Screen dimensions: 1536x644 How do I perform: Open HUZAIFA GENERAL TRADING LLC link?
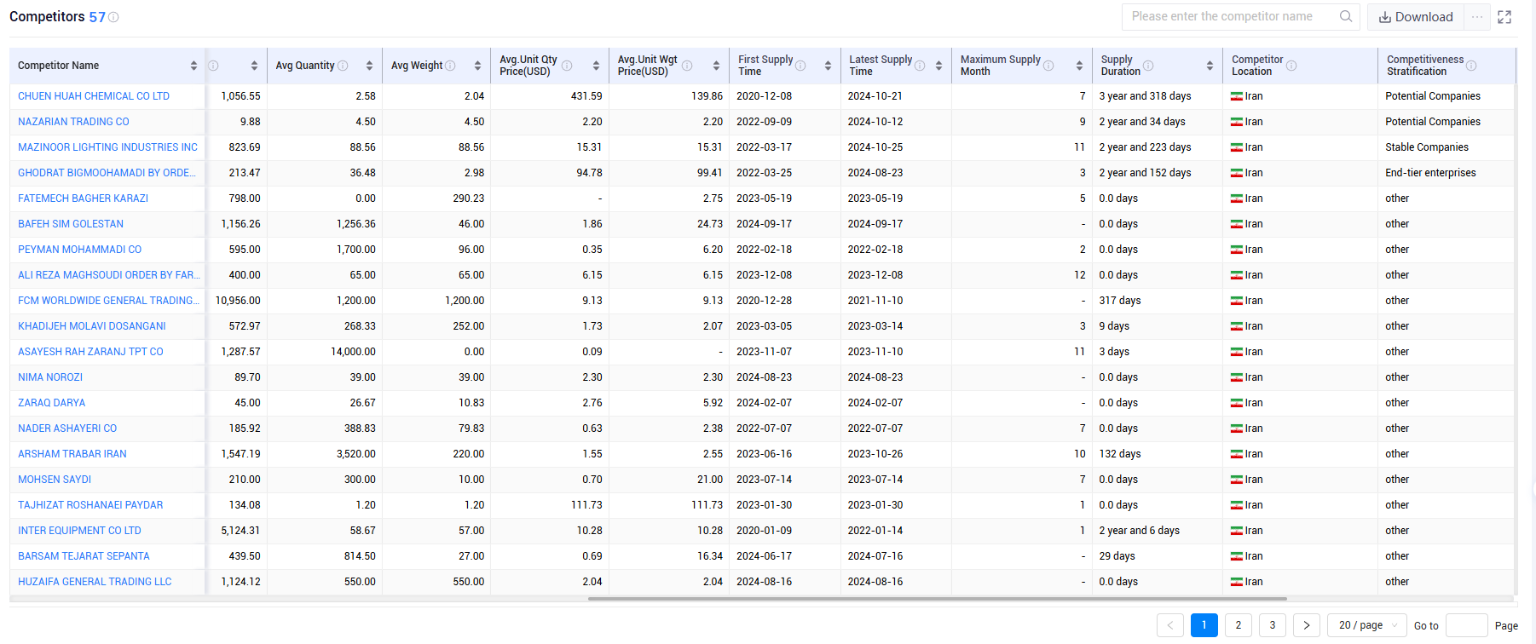pyautogui.click(x=95, y=582)
